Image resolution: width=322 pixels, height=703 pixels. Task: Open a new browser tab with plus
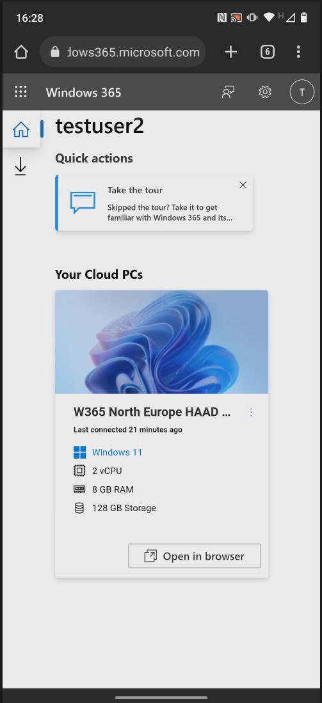[230, 52]
